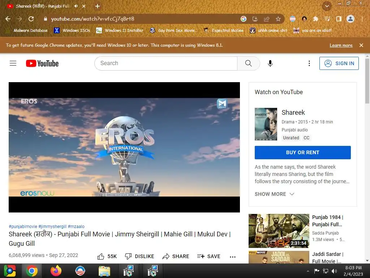Open the media control playlist icon
The width and height of the screenshot is (370, 278).
coord(327,19)
